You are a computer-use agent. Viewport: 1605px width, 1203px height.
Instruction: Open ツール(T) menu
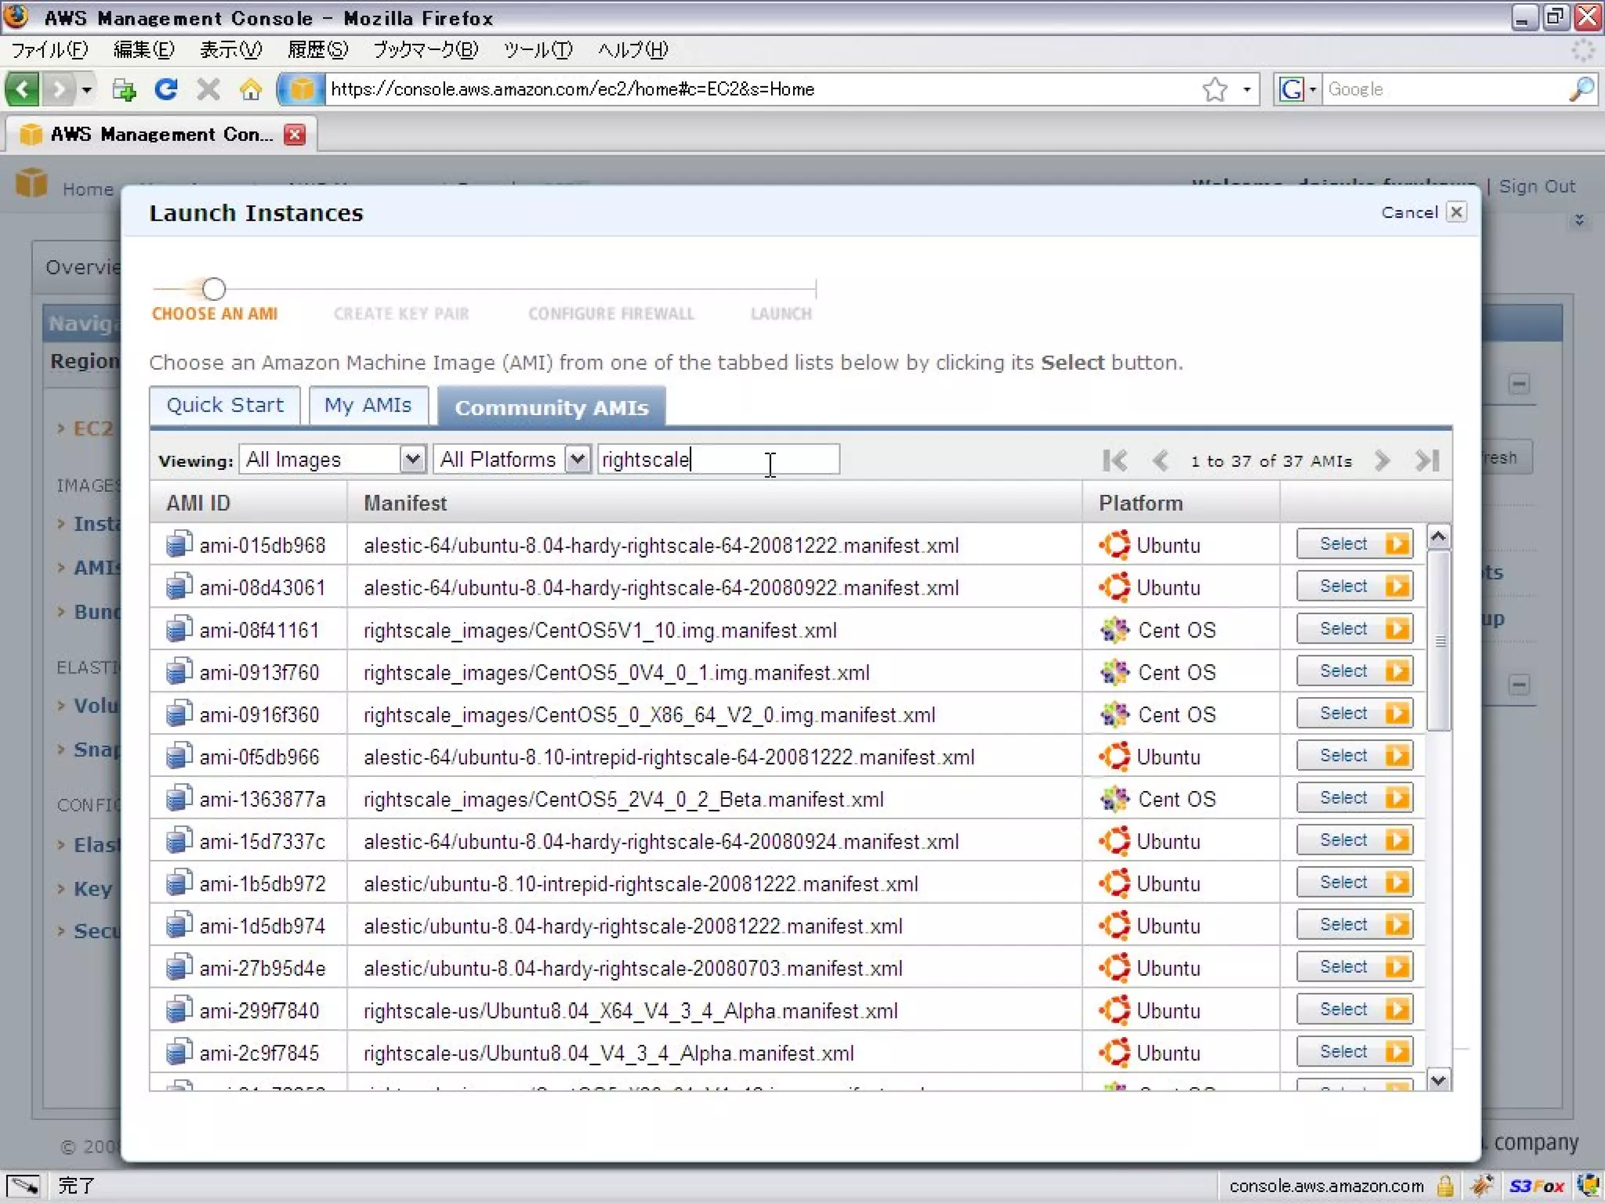[538, 50]
